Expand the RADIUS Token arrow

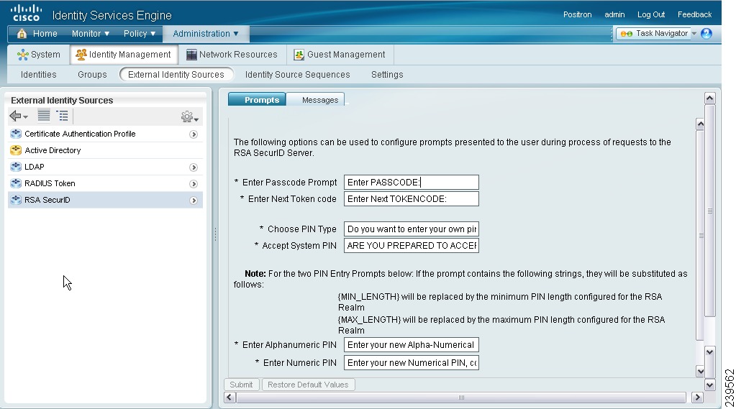point(194,184)
